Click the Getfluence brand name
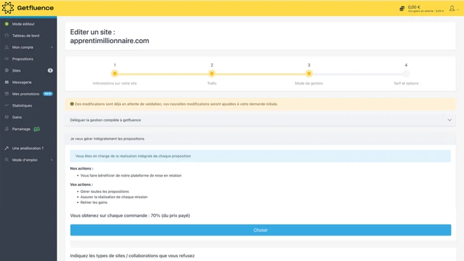Viewport: 464px width, 261px height. point(35,8)
